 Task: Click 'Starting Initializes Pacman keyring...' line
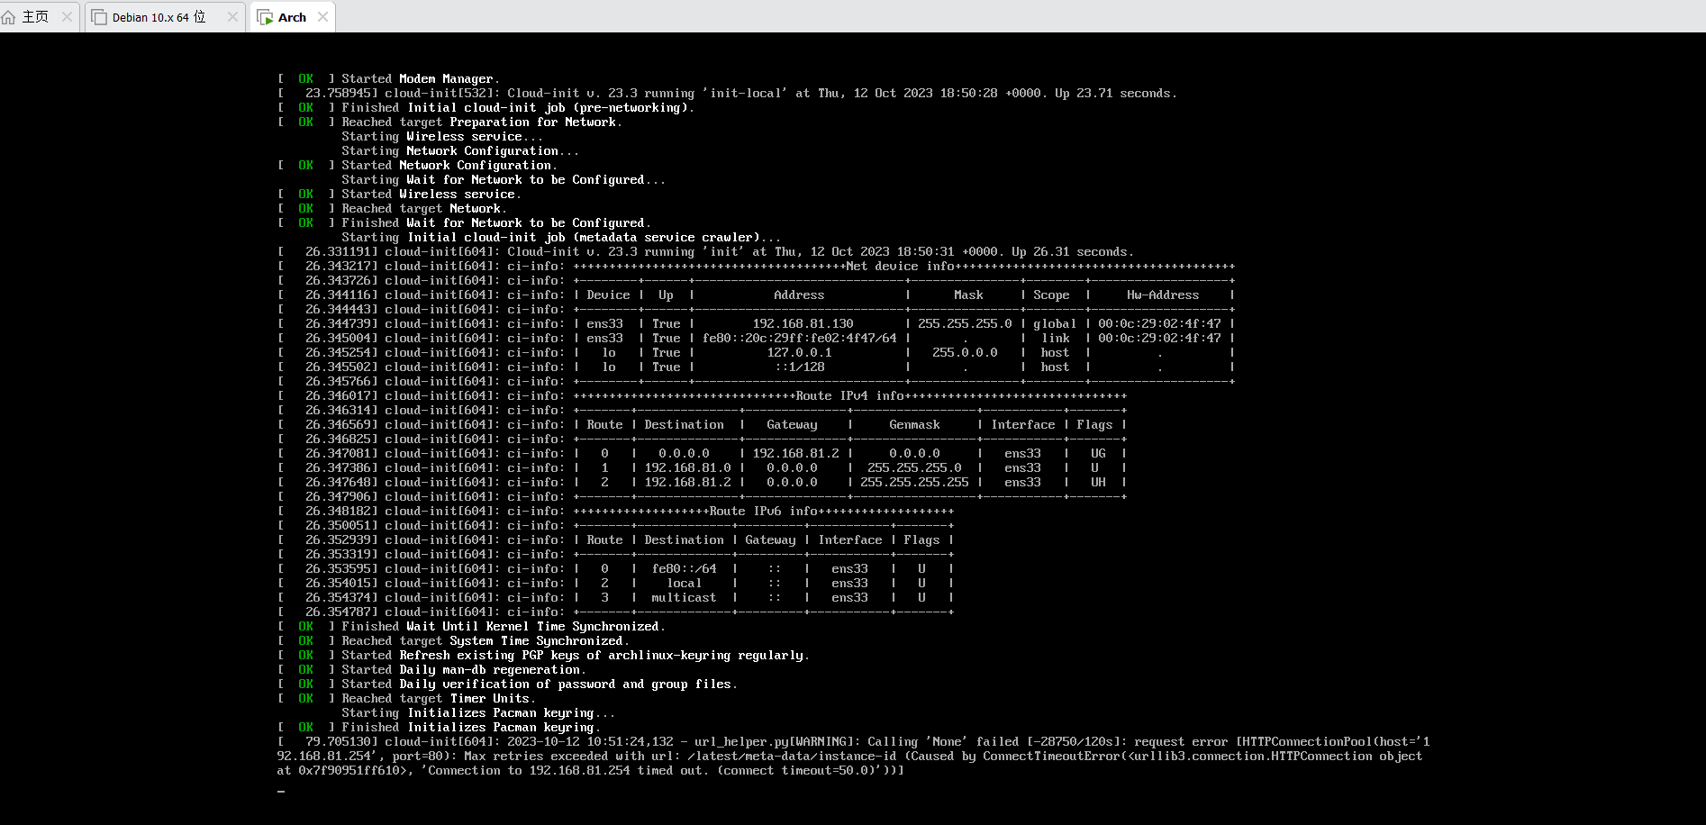(x=478, y=713)
